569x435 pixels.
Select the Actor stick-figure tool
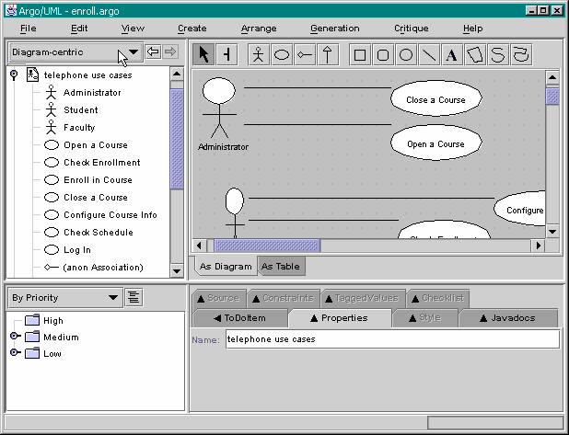pyautogui.click(x=259, y=55)
